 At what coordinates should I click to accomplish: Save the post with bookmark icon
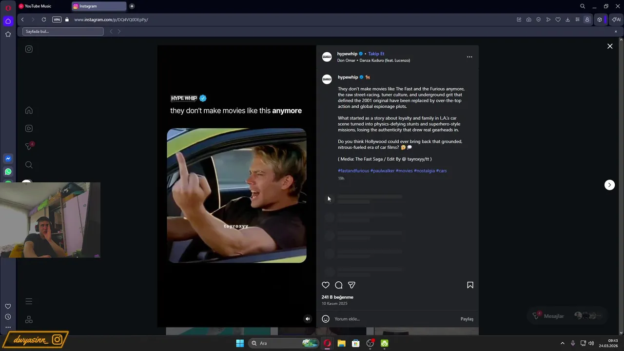[x=470, y=285]
